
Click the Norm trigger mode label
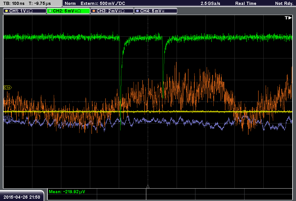tap(70, 3)
